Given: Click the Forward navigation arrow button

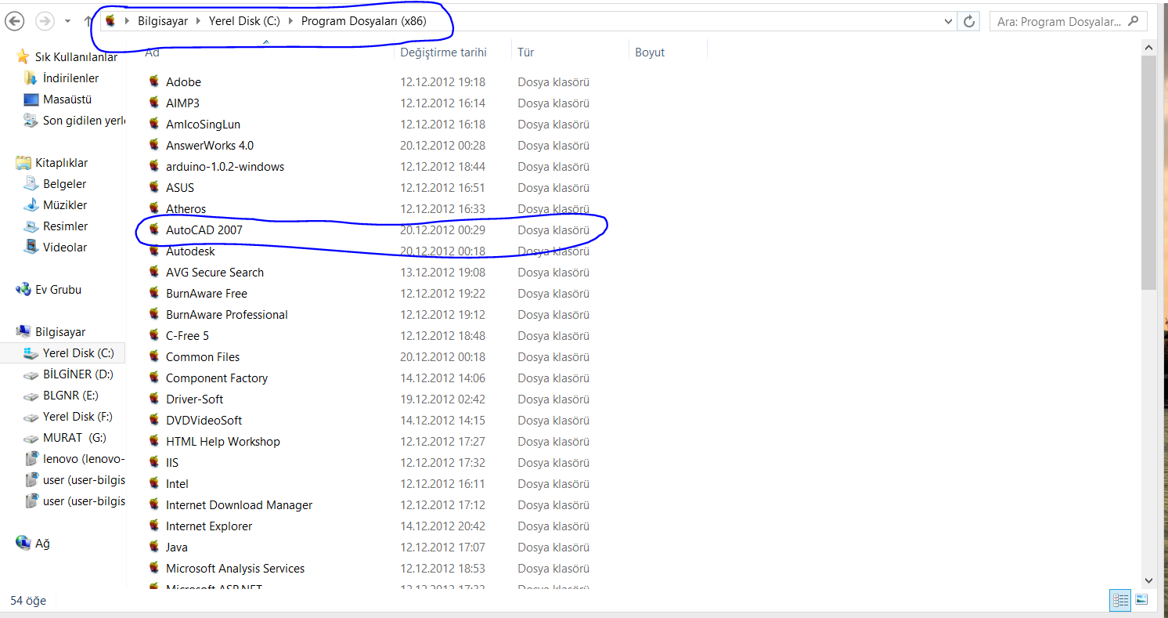Looking at the screenshot, I should [x=45, y=21].
